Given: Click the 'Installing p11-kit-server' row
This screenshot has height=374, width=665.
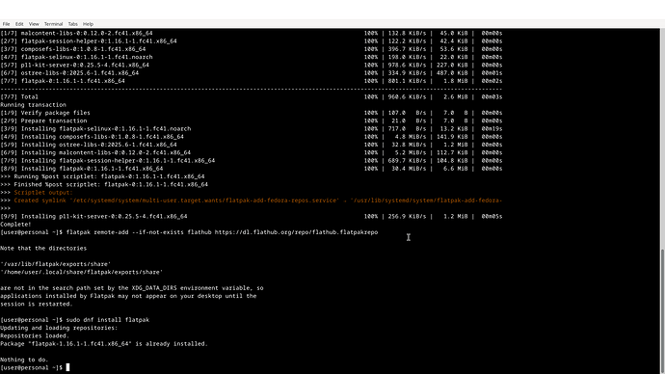Looking at the screenshot, I should point(252,216).
